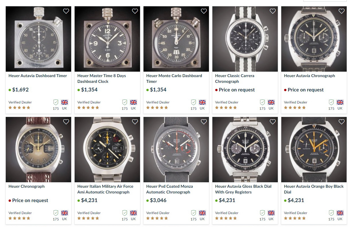353x227 pixels.
Task: Click verified shield icon on Heuer Italian Military Air Force card
Action: (125, 213)
